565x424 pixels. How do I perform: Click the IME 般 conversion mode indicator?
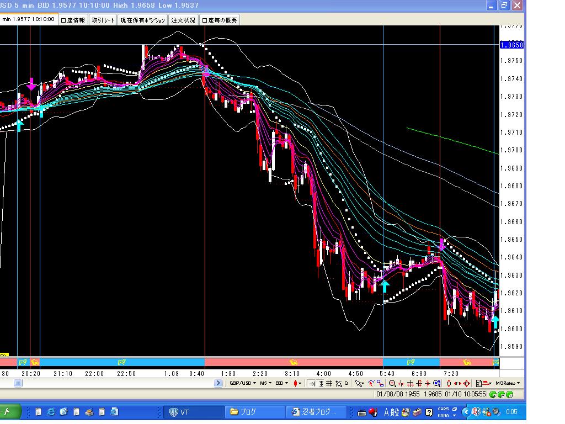pos(395,412)
